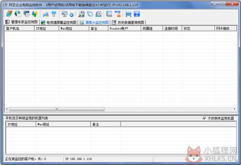Click status bar IP:192.168.1.119 text

(x=79, y=159)
